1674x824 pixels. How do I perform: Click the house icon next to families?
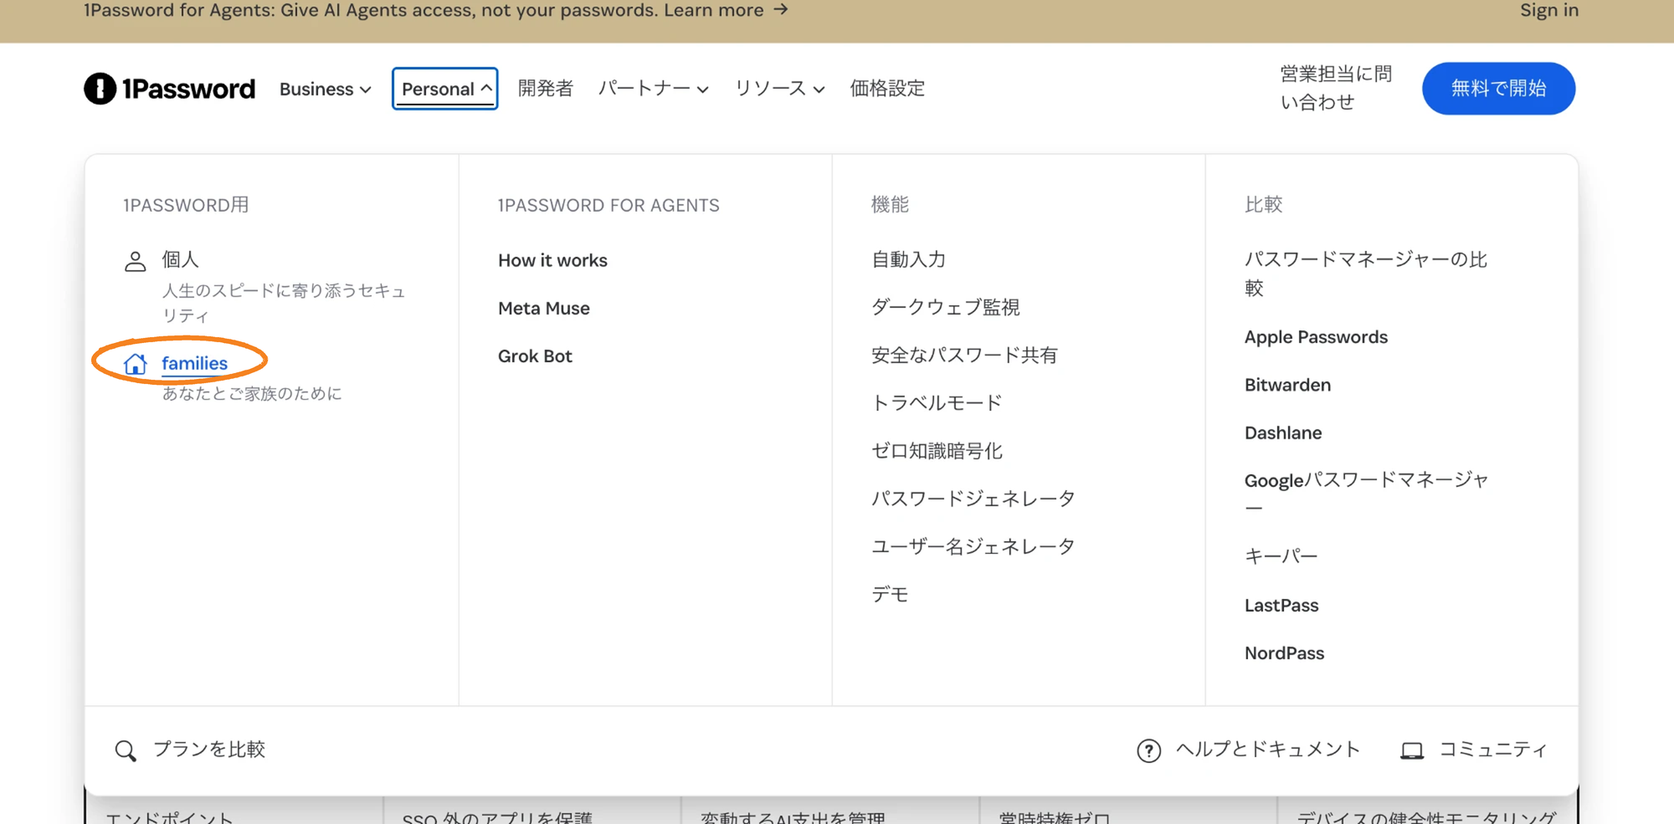(x=135, y=364)
